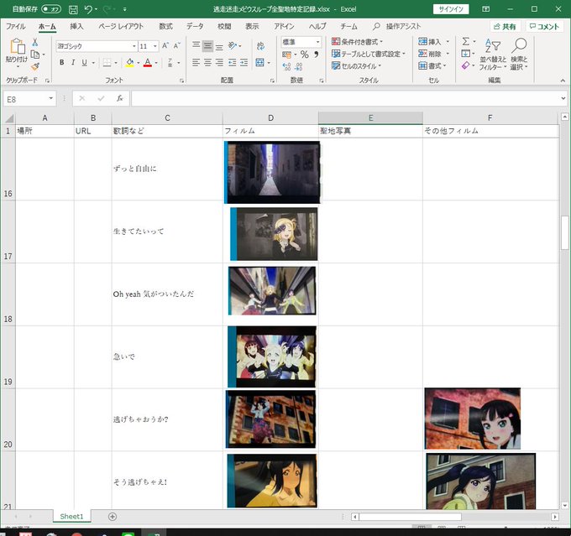571x536 pixels.
Task: Click the Format Painter brush icon
Action: pos(35,66)
